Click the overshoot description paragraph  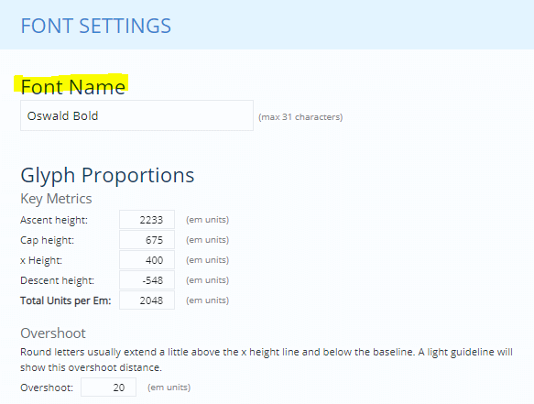tap(267, 360)
